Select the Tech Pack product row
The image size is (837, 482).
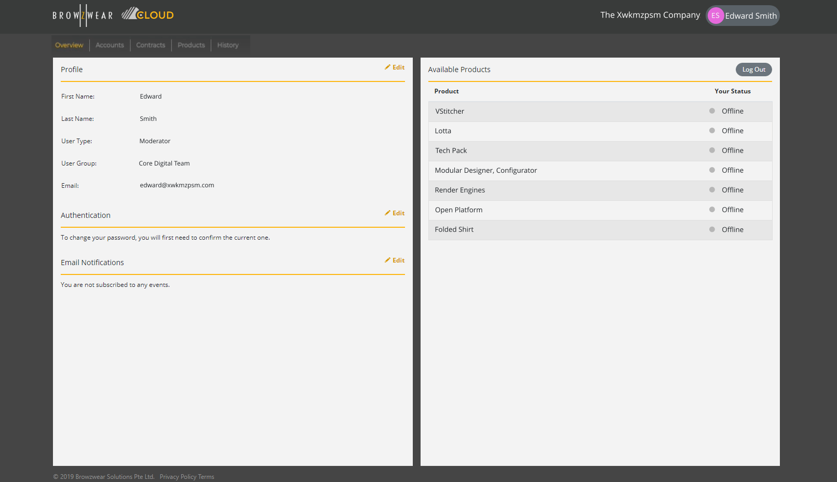coord(600,150)
